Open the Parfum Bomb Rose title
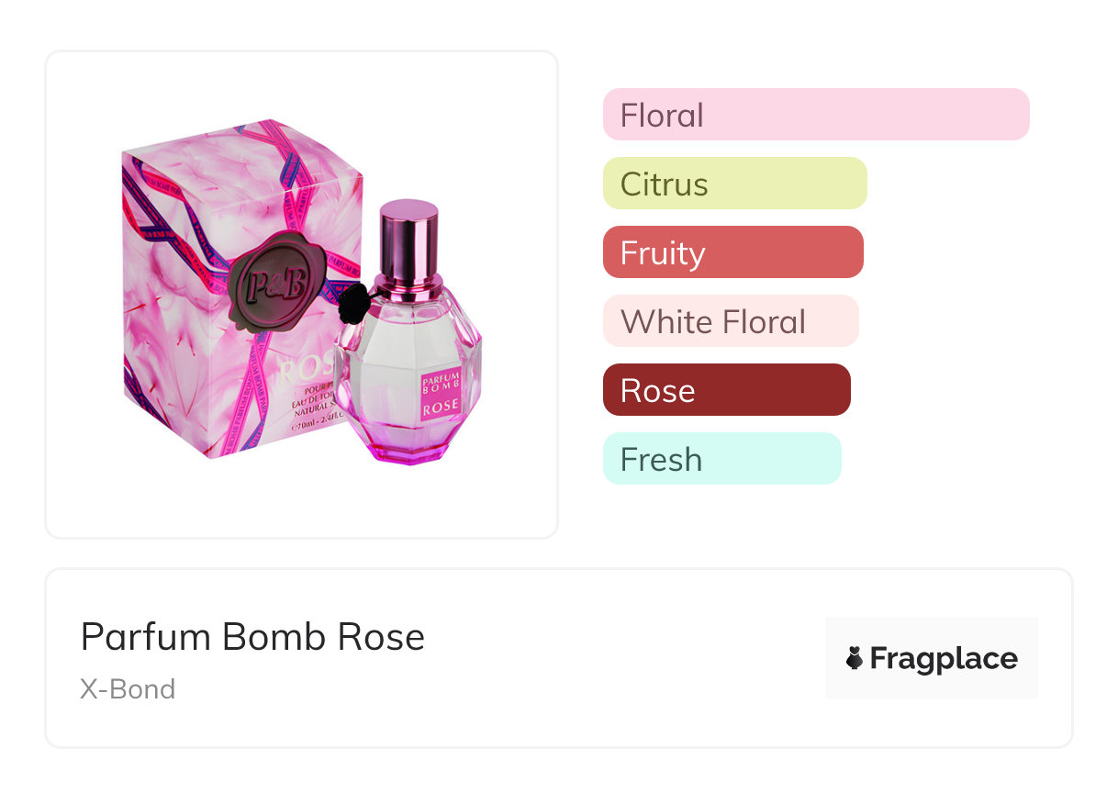The width and height of the screenshot is (1118, 793). point(252,637)
